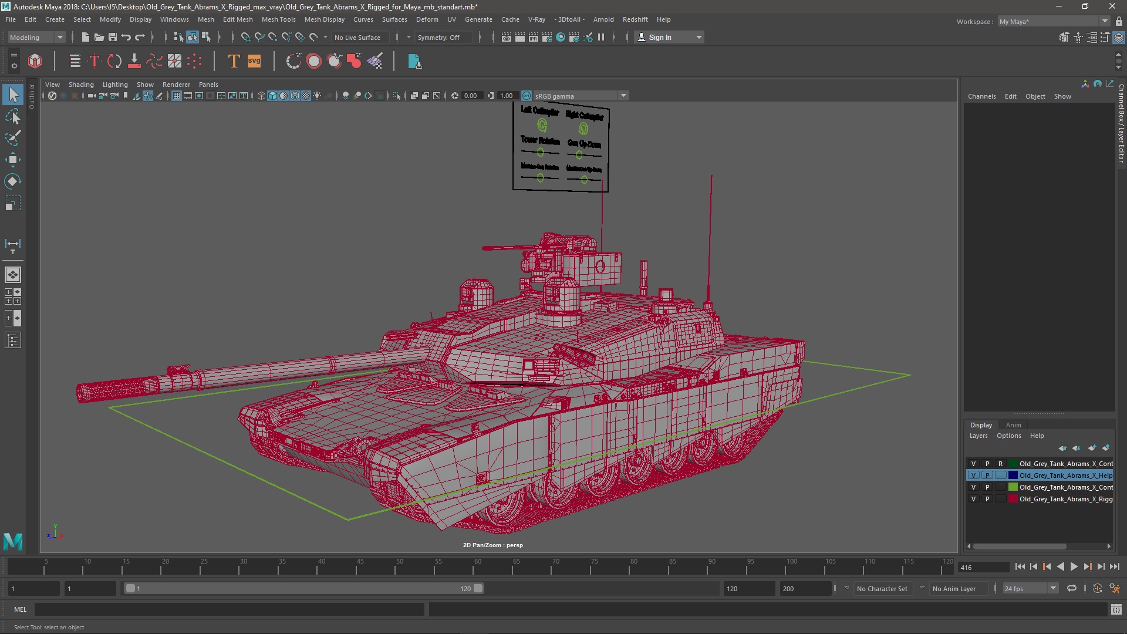Click No Live Surface button

coord(357,37)
